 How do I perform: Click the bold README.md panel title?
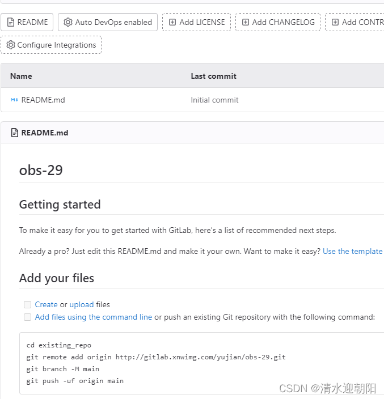[45, 133]
